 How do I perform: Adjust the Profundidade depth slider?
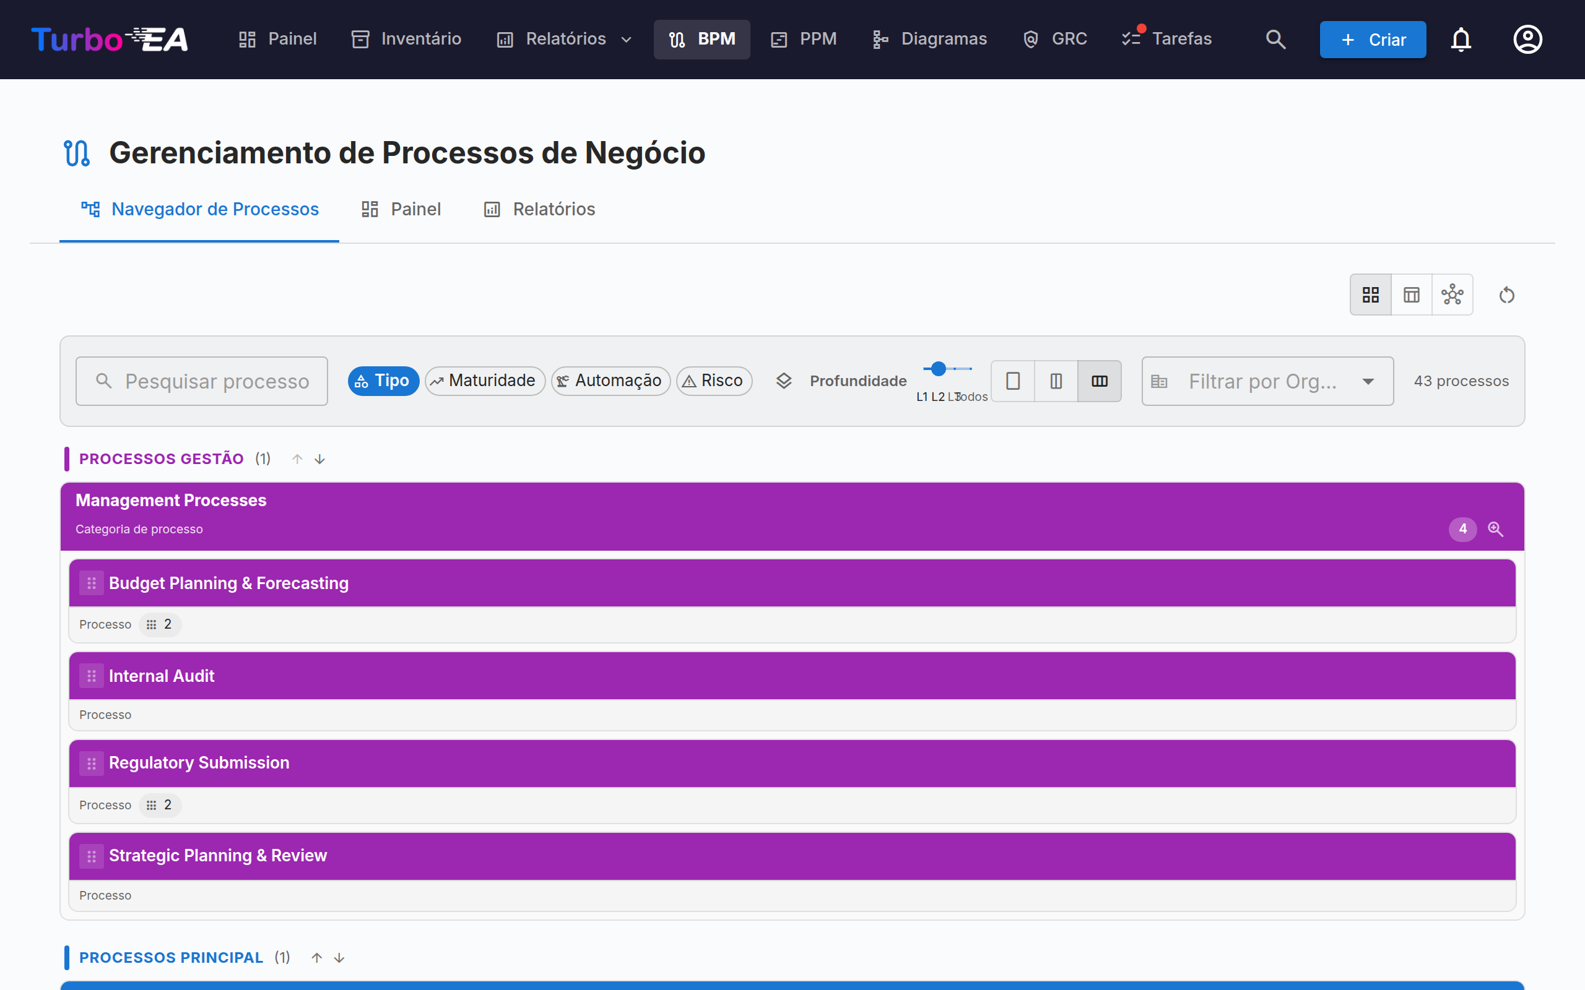(947, 369)
